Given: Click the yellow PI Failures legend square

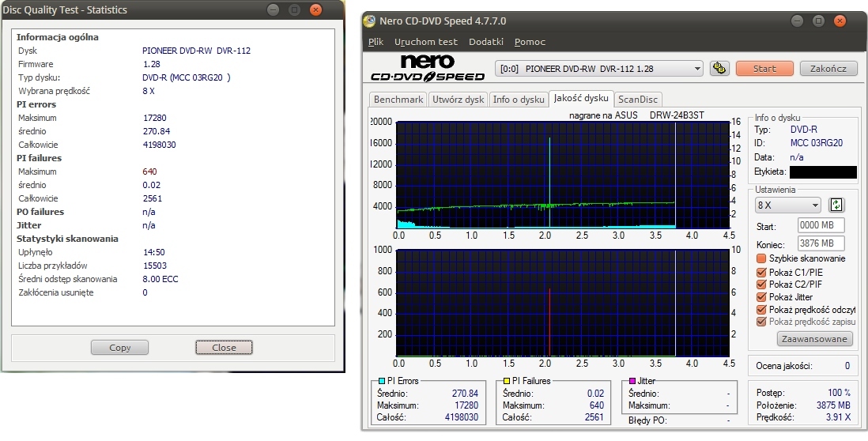Looking at the screenshot, I should [507, 381].
